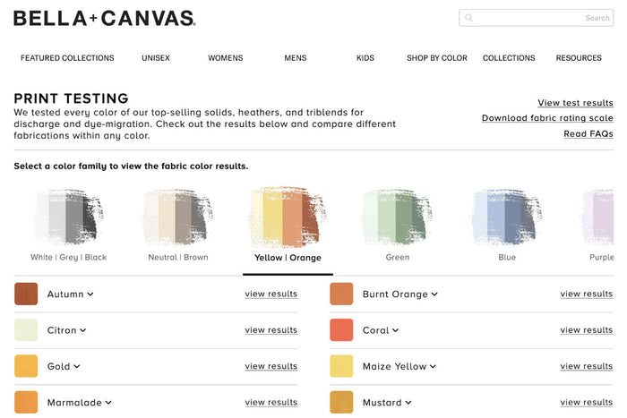The image size is (627, 418).
Task: Expand the Coral dropdown chevron
Action: coord(395,330)
